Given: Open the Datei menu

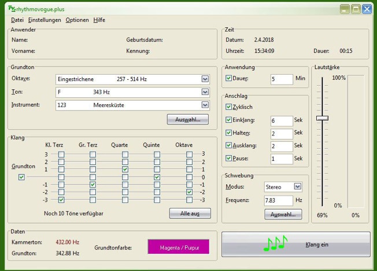Looking at the screenshot, I should click(x=17, y=20).
